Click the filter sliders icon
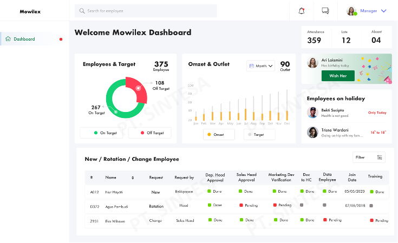 tap(380, 157)
